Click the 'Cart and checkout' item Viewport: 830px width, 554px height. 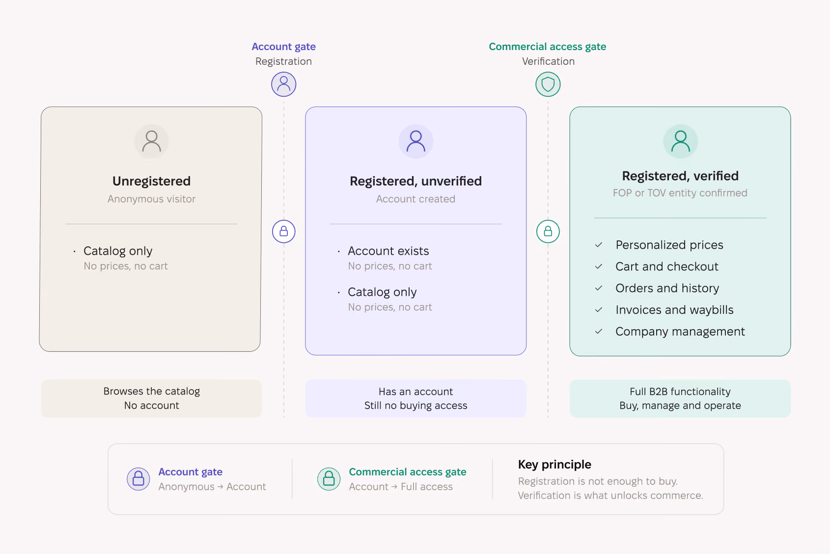(x=667, y=266)
